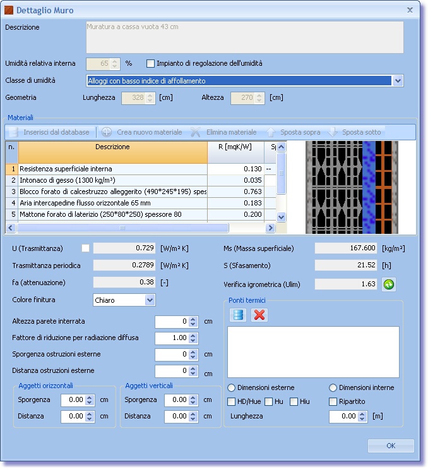Click the Ponti termici list box

(x=313, y=351)
